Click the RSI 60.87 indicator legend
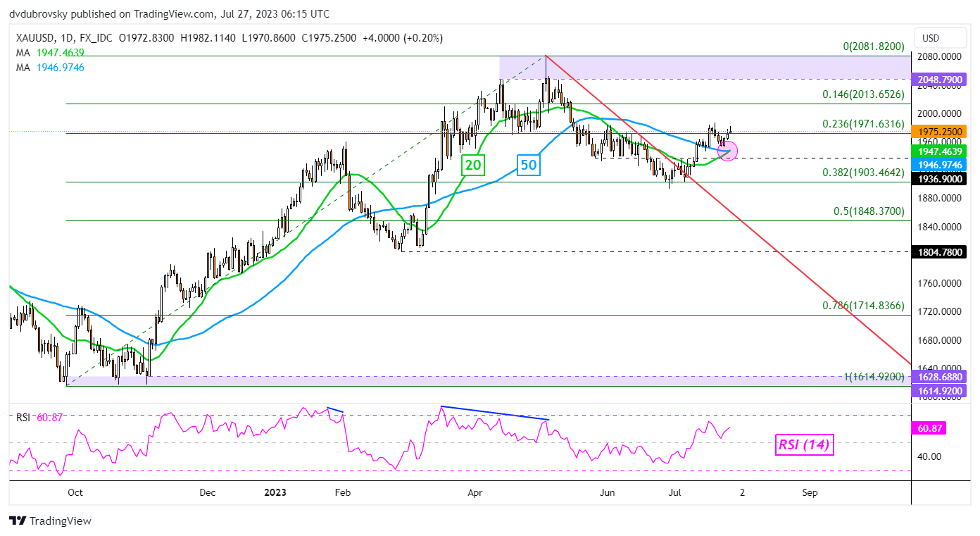 click(x=39, y=418)
